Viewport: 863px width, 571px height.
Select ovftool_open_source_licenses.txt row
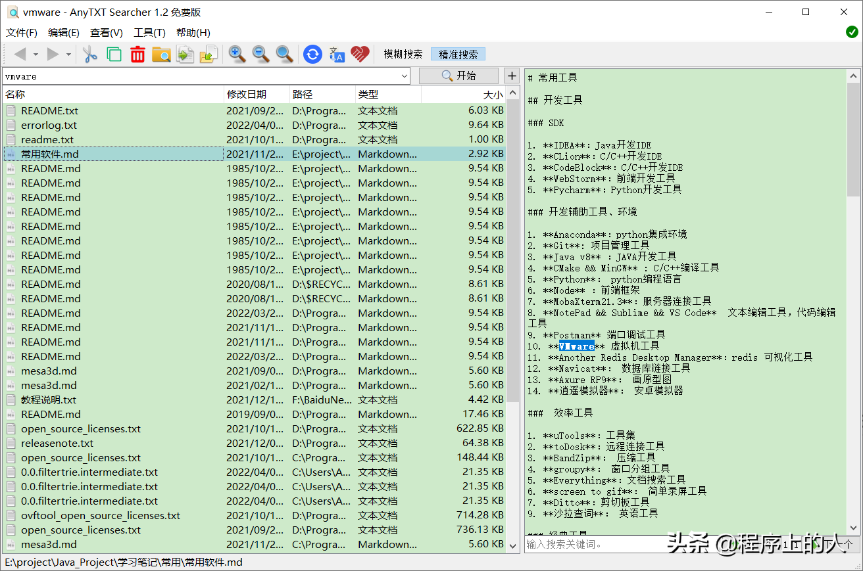coord(255,515)
